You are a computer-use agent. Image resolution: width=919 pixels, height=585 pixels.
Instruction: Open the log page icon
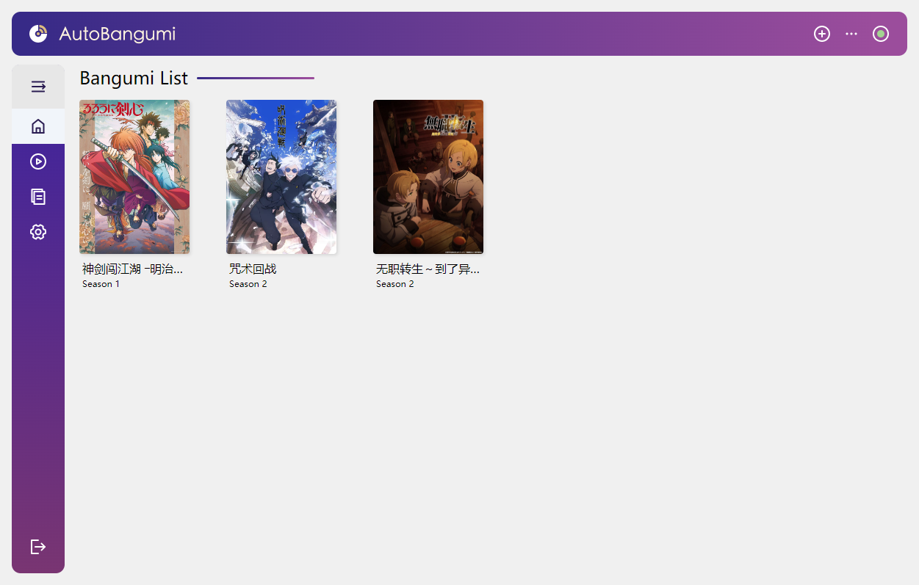38,197
